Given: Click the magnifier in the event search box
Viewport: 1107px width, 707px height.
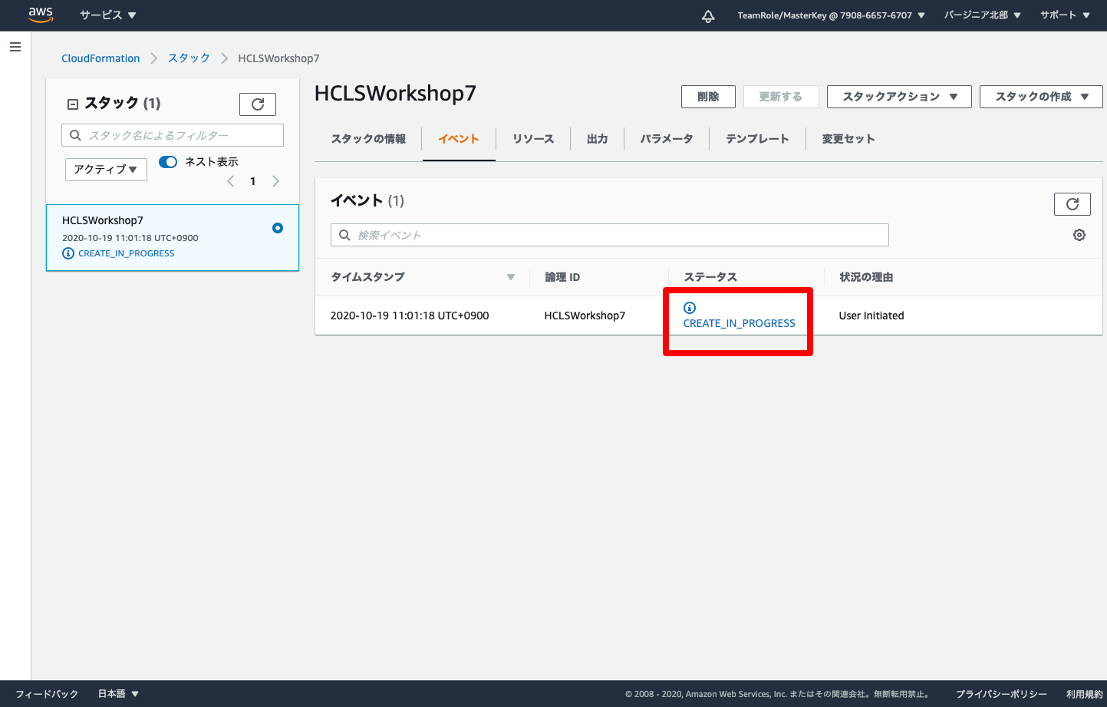Looking at the screenshot, I should pyautogui.click(x=344, y=235).
